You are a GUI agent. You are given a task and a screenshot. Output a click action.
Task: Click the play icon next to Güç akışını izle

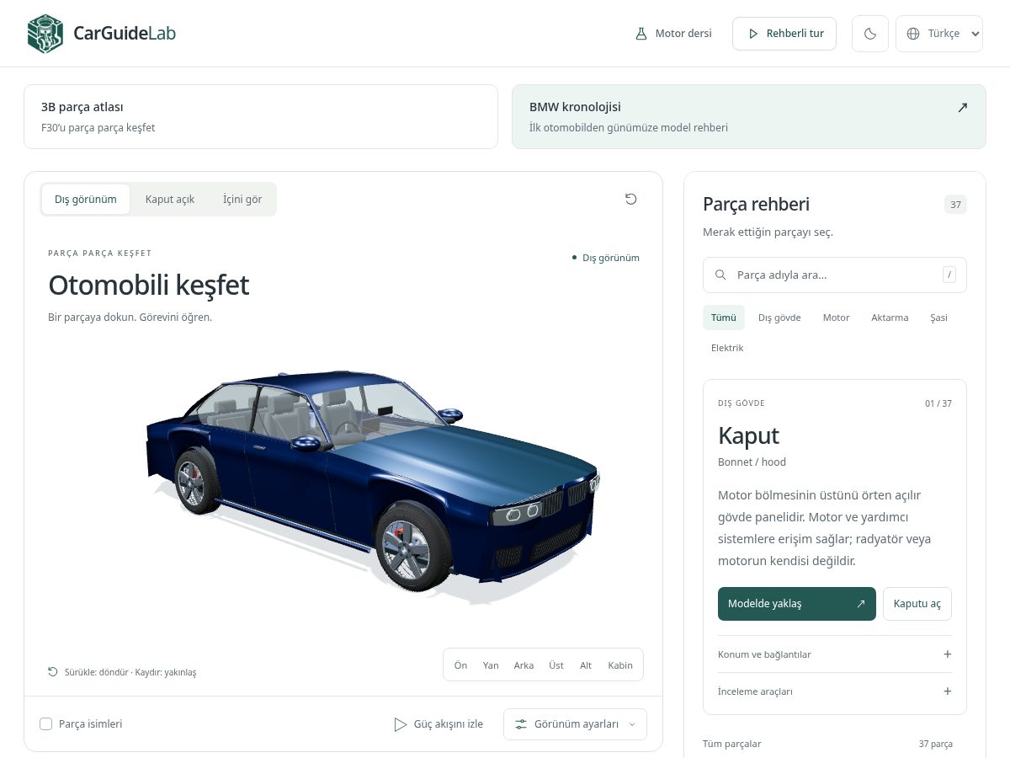tap(401, 724)
